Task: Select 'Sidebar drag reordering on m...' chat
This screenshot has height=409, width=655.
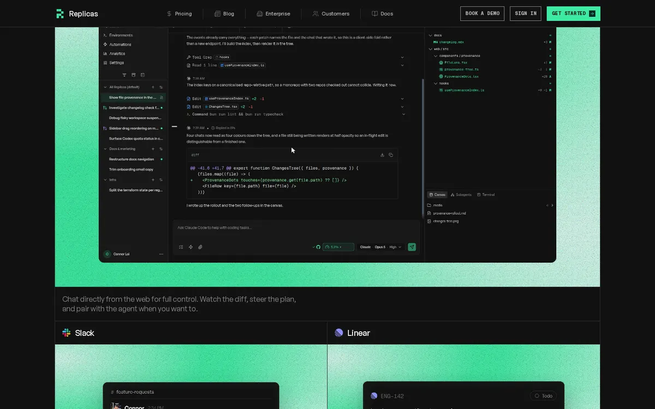Action: [x=133, y=128]
